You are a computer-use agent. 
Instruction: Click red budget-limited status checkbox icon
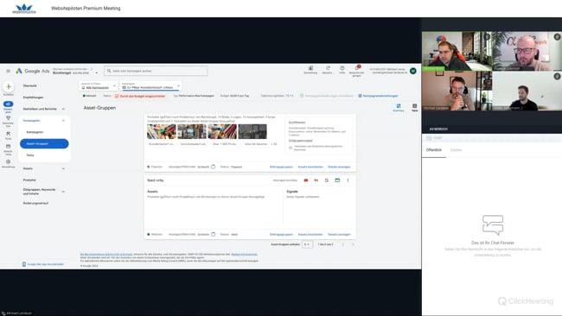117,96
